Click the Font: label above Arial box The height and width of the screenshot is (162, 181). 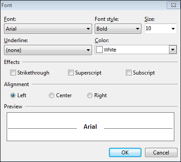(10, 19)
